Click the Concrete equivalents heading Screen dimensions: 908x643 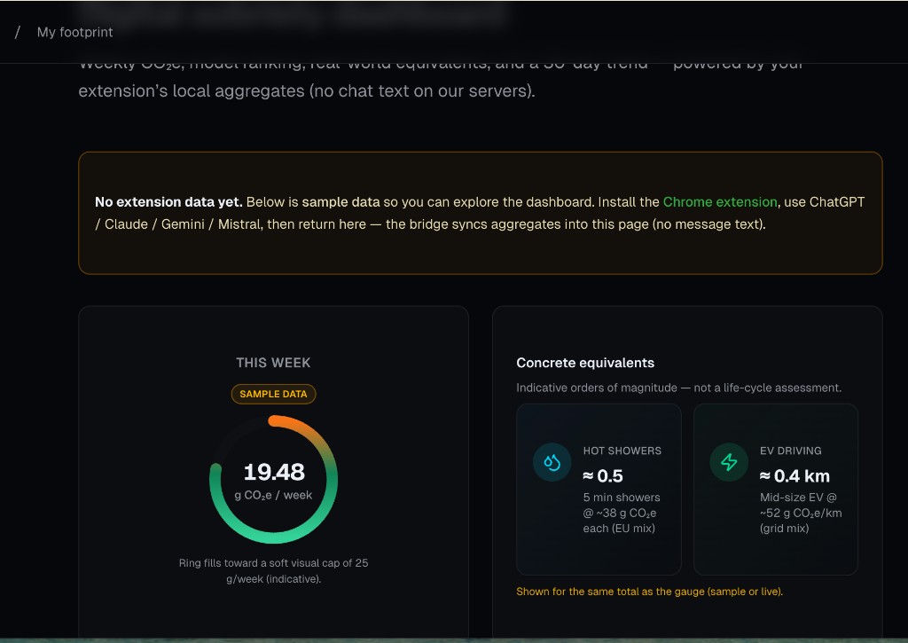[585, 363]
